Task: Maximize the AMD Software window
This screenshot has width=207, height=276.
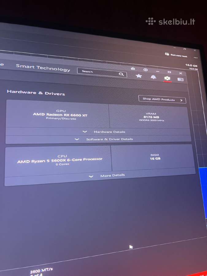Action: tap(169, 72)
